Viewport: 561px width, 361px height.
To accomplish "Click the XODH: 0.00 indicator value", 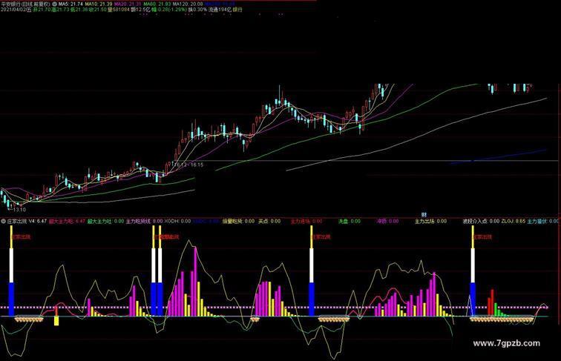I will coord(177,221).
